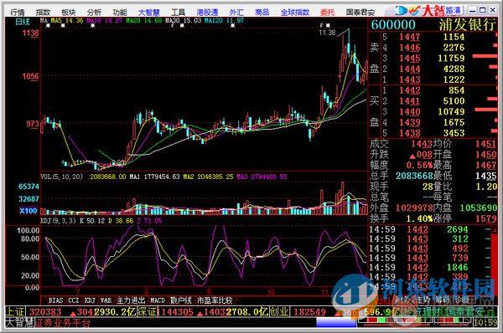This screenshot has height=333, width=503.
Task: Select the 主力进出 indicator tab
Action: point(131,300)
